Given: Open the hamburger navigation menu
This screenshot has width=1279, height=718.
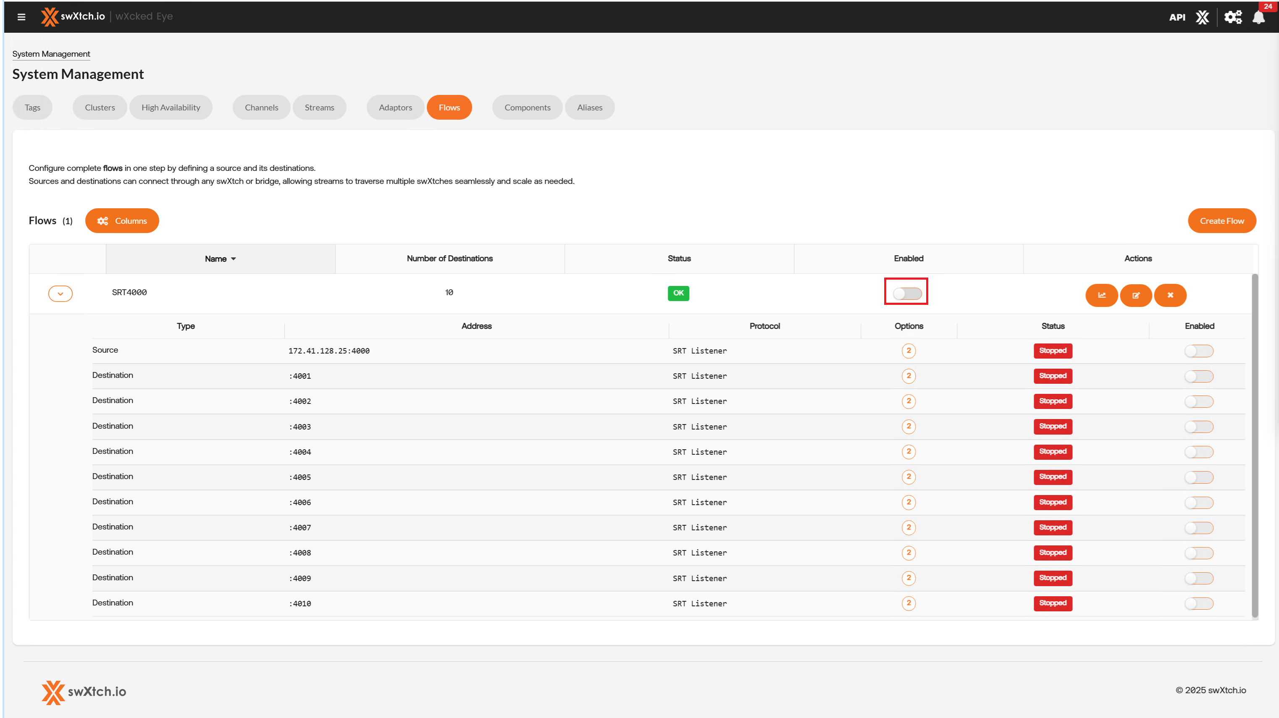Looking at the screenshot, I should [21, 17].
